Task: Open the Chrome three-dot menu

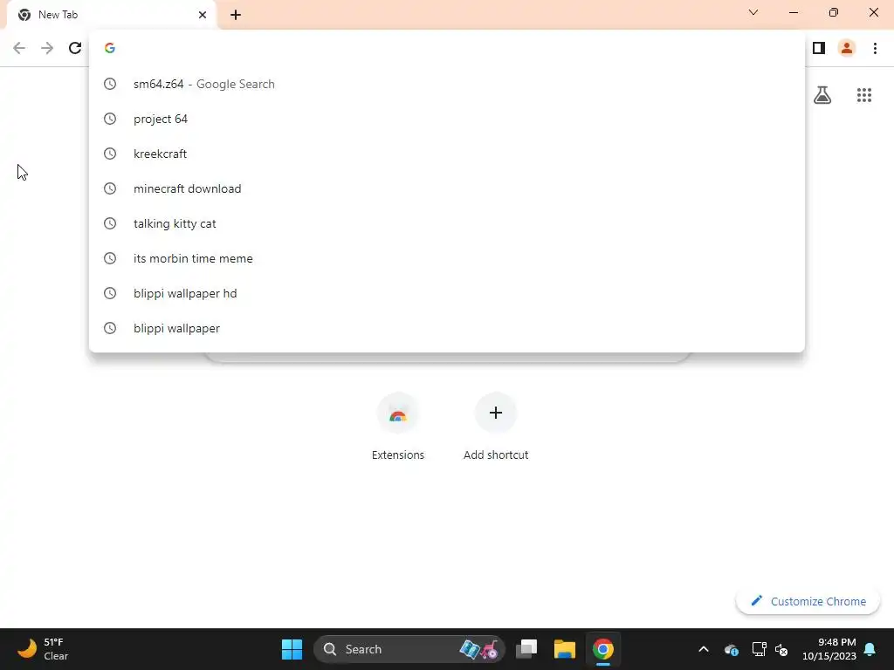Action: [x=875, y=48]
